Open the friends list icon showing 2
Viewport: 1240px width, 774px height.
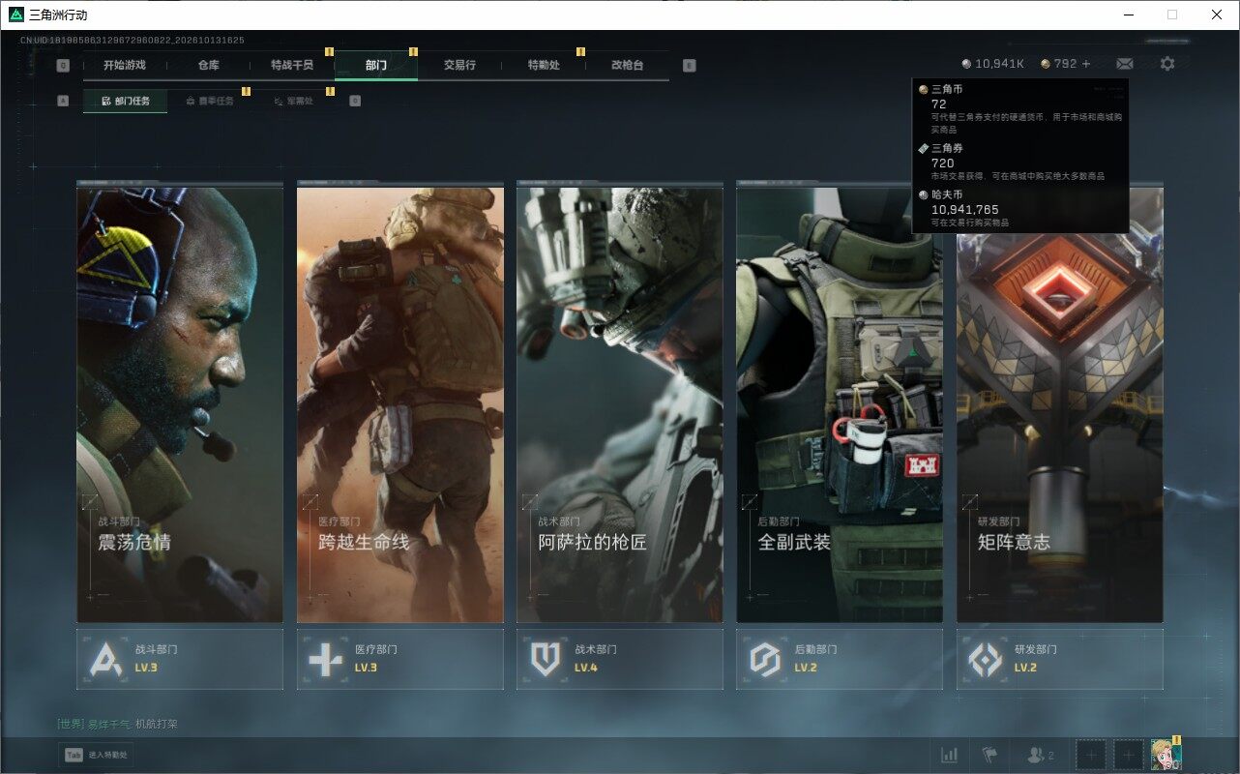[1041, 755]
